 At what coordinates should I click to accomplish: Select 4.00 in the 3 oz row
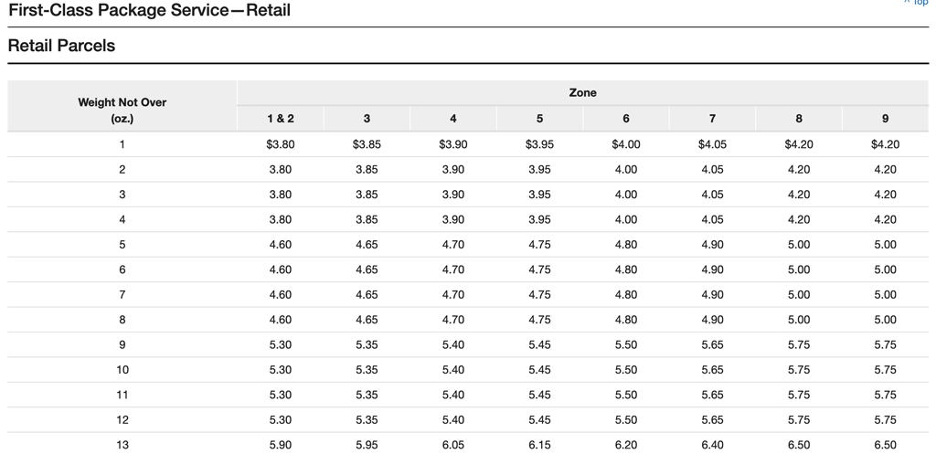[626, 195]
